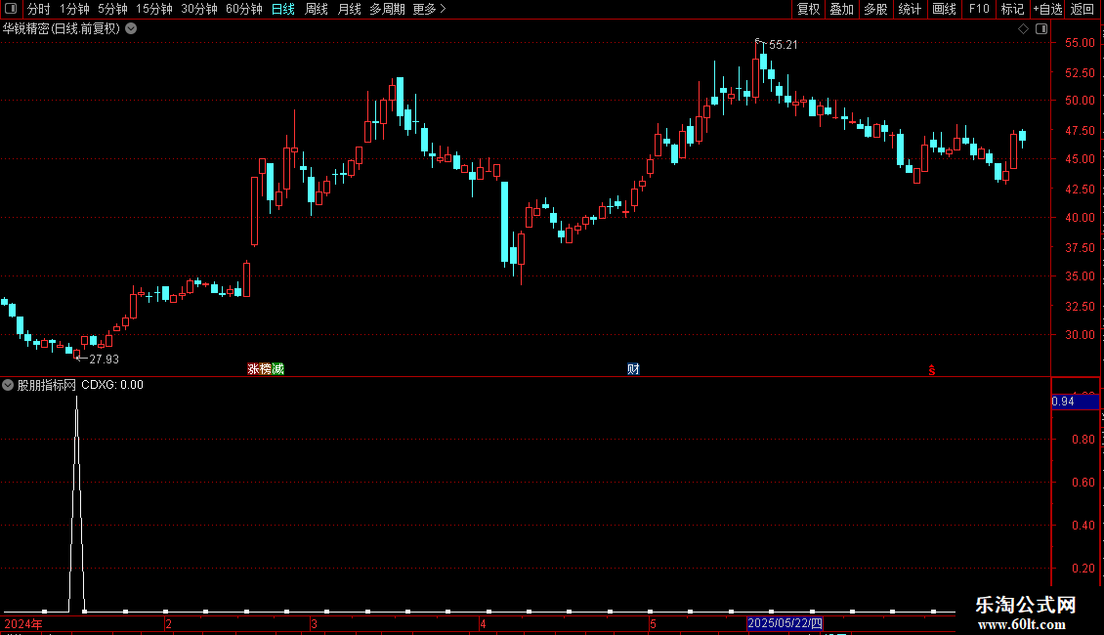Open dropdown next to 华锐精密 title

pos(131,29)
